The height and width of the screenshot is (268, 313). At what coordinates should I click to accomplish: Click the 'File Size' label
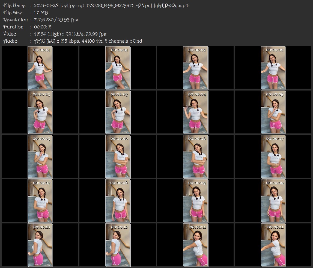point(13,13)
